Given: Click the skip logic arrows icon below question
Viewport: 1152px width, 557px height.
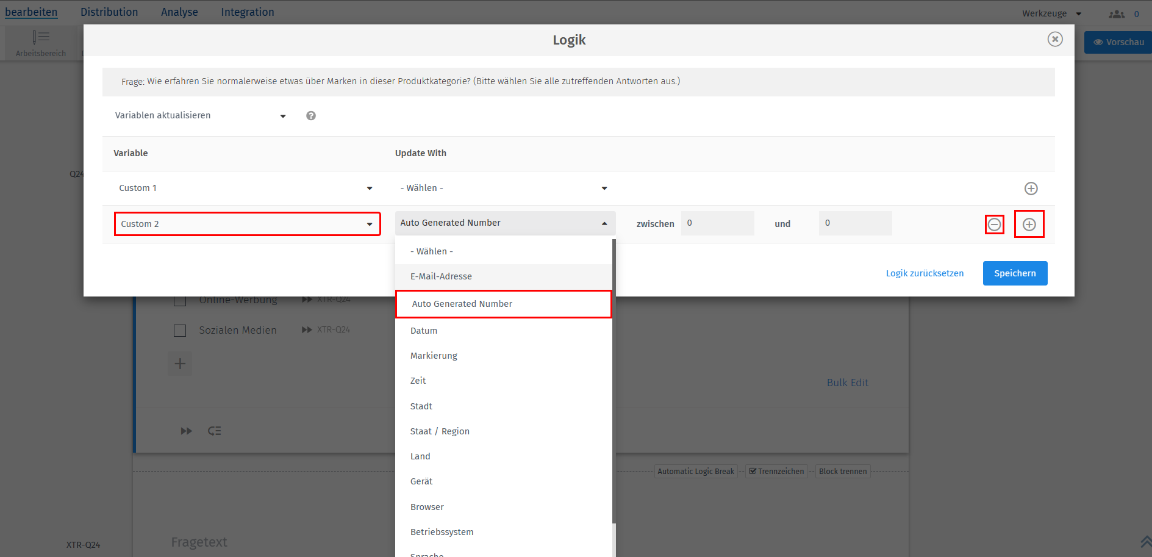Looking at the screenshot, I should (187, 431).
